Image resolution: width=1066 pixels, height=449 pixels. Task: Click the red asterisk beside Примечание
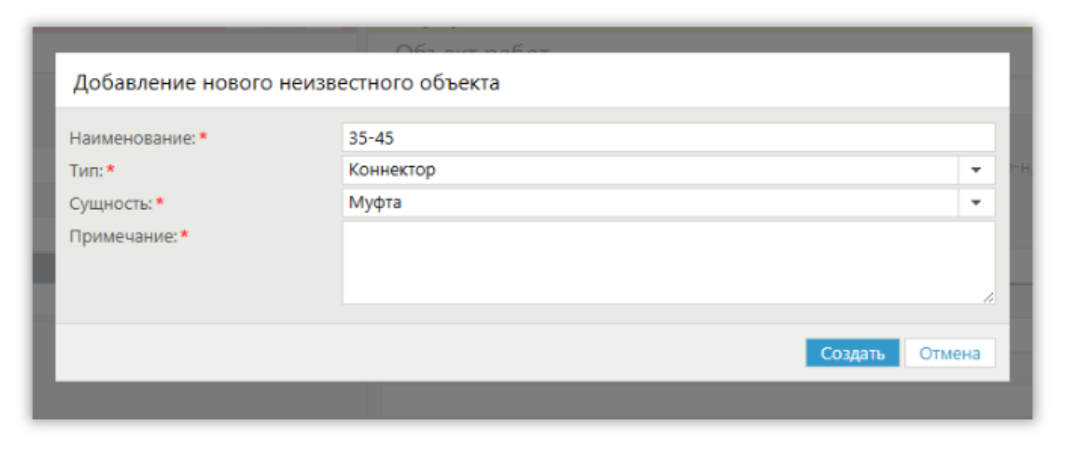(184, 236)
